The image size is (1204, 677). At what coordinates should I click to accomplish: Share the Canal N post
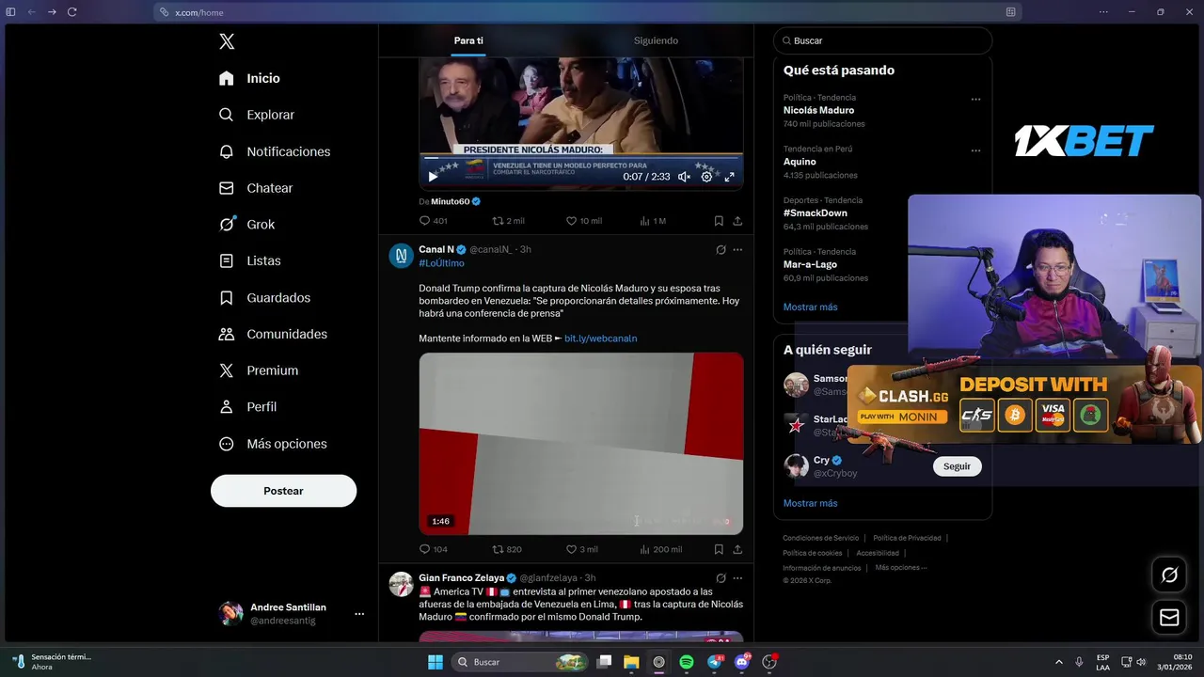[737, 549]
